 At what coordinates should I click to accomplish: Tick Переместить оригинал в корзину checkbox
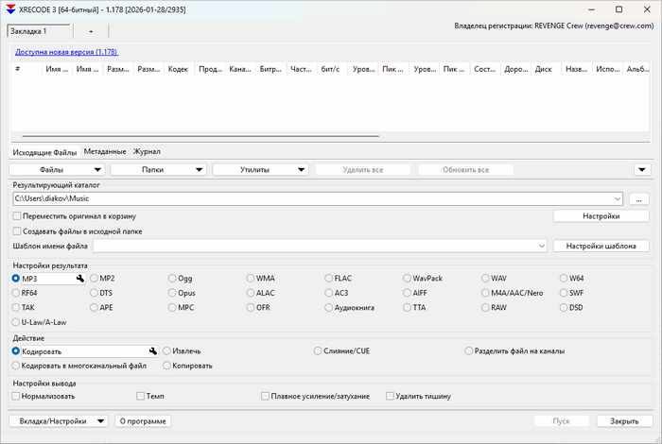pyautogui.click(x=16, y=216)
